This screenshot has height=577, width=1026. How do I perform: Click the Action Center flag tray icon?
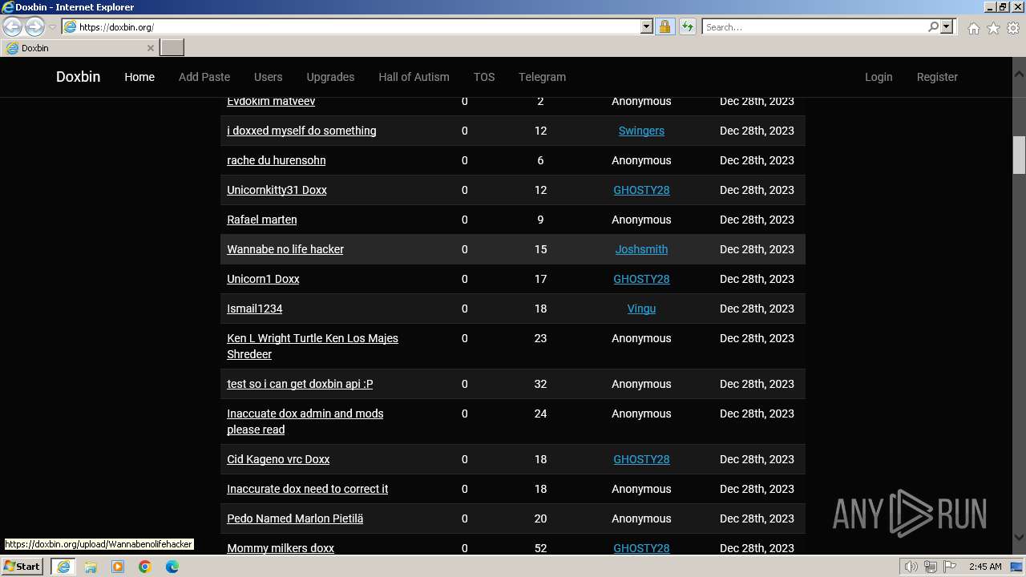click(950, 567)
